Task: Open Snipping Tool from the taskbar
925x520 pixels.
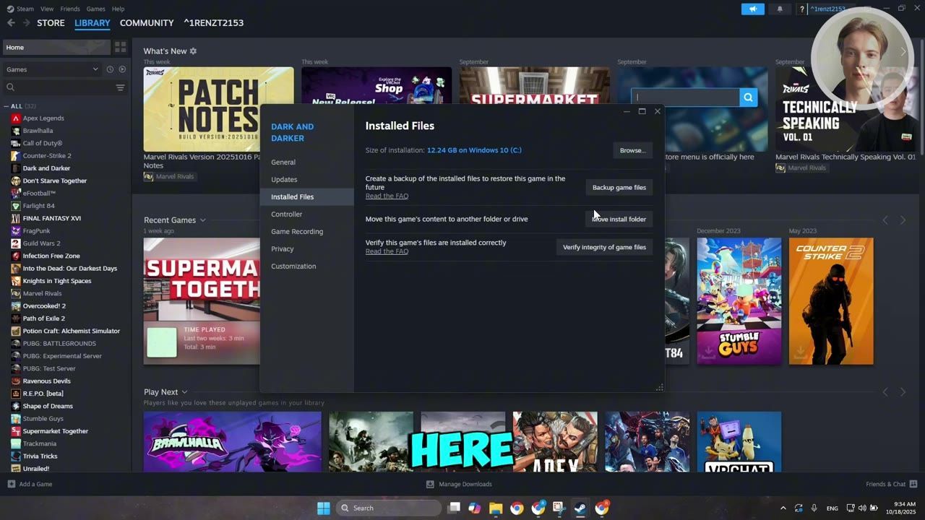Action: 559,508
